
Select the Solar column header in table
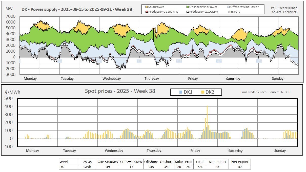click(x=179, y=162)
